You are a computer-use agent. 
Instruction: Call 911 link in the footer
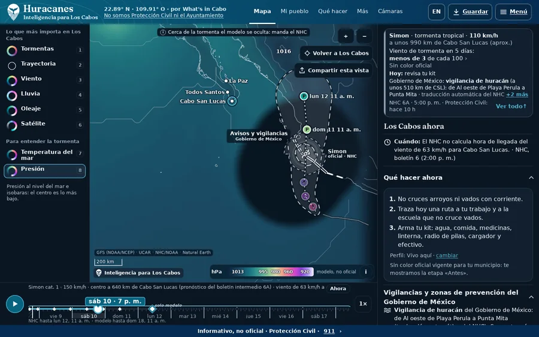click(329, 331)
